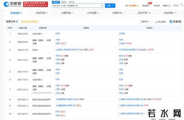Click row 8 change item 股东改变姓名或名称
Viewport: 184px width, 120px height.
coord(41,99)
